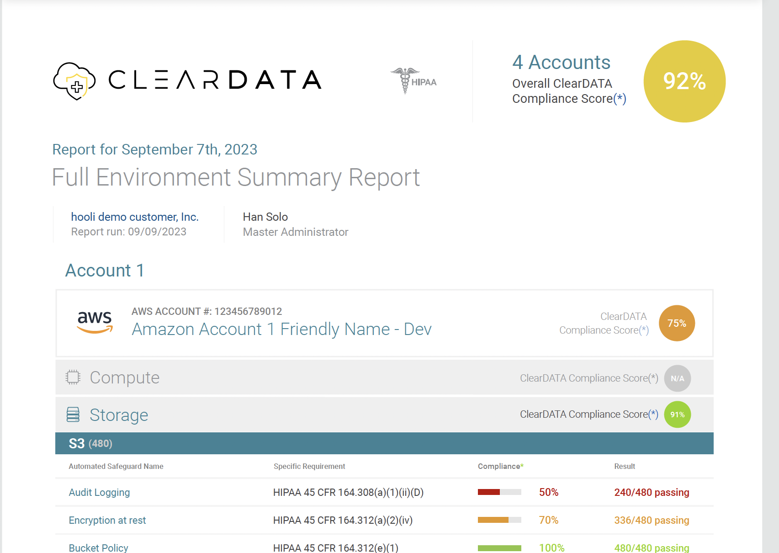The image size is (779, 553).
Task: Click the 480/480 passing result
Action: pyautogui.click(x=652, y=548)
